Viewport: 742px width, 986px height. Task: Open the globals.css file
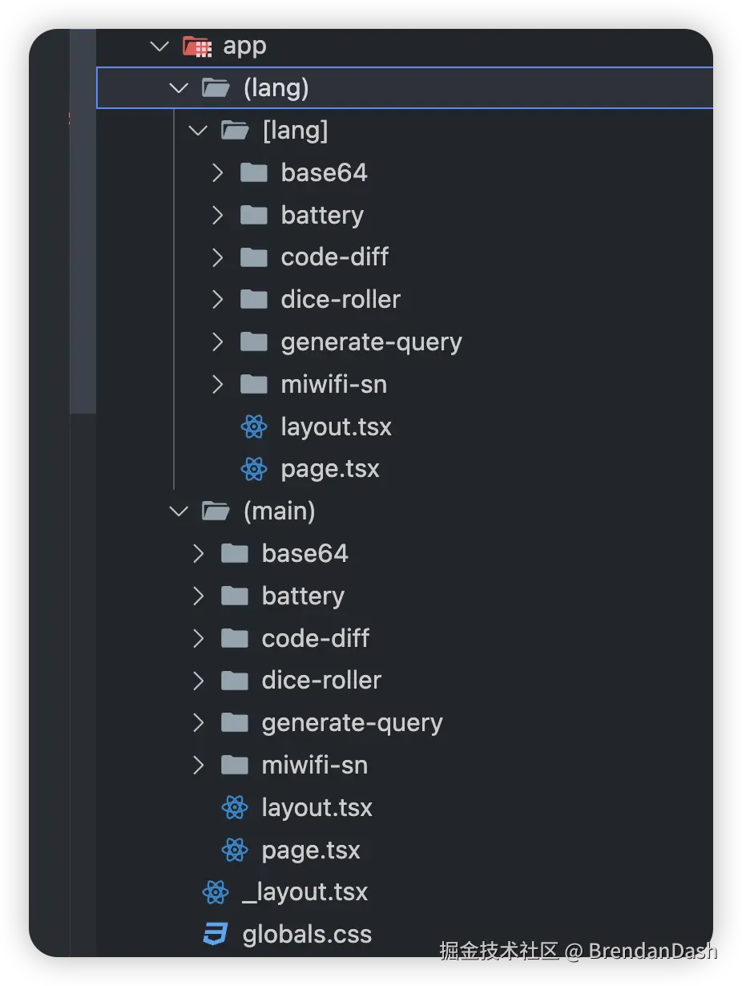point(307,935)
